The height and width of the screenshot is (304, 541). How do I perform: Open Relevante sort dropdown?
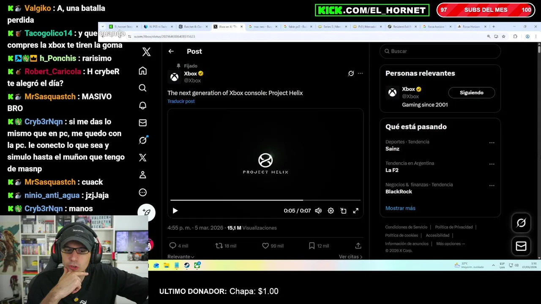click(x=181, y=257)
